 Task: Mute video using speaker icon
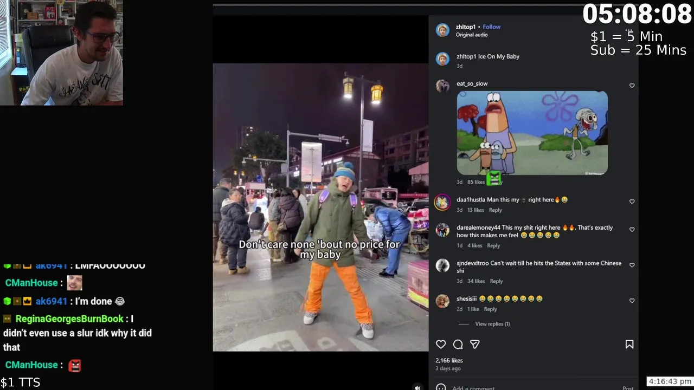tap(417, 387)
